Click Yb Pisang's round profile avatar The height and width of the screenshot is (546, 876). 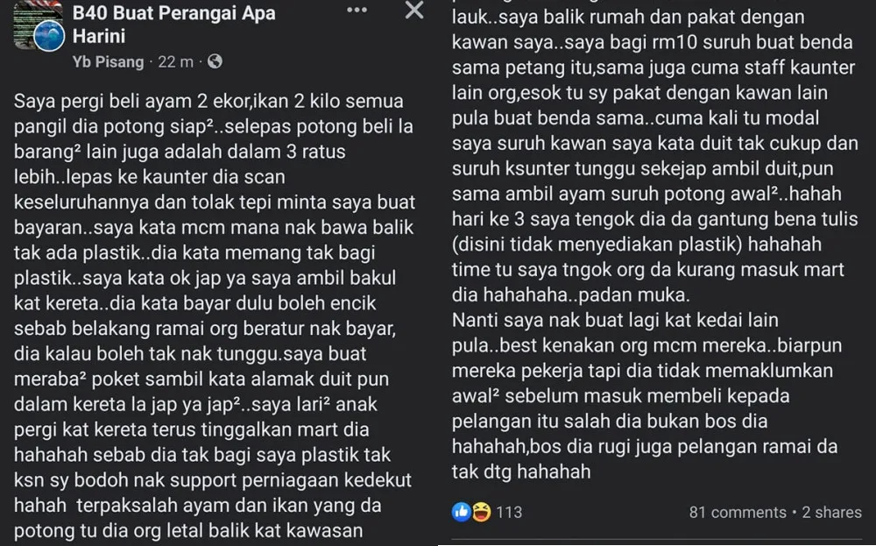click(49, 37)
